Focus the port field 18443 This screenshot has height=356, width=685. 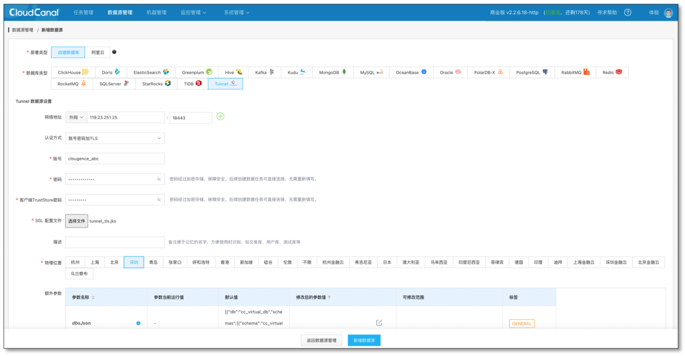(190, 117)
